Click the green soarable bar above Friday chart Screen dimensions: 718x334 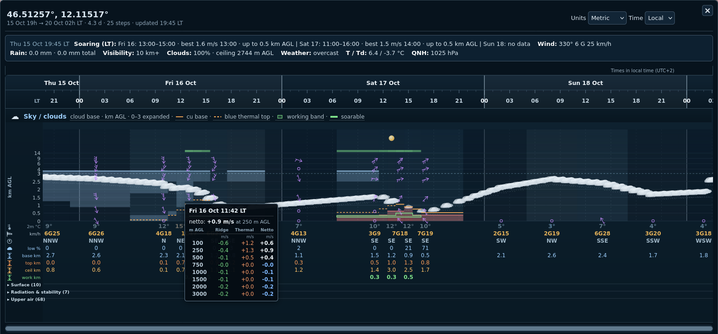tap(197, 151)
